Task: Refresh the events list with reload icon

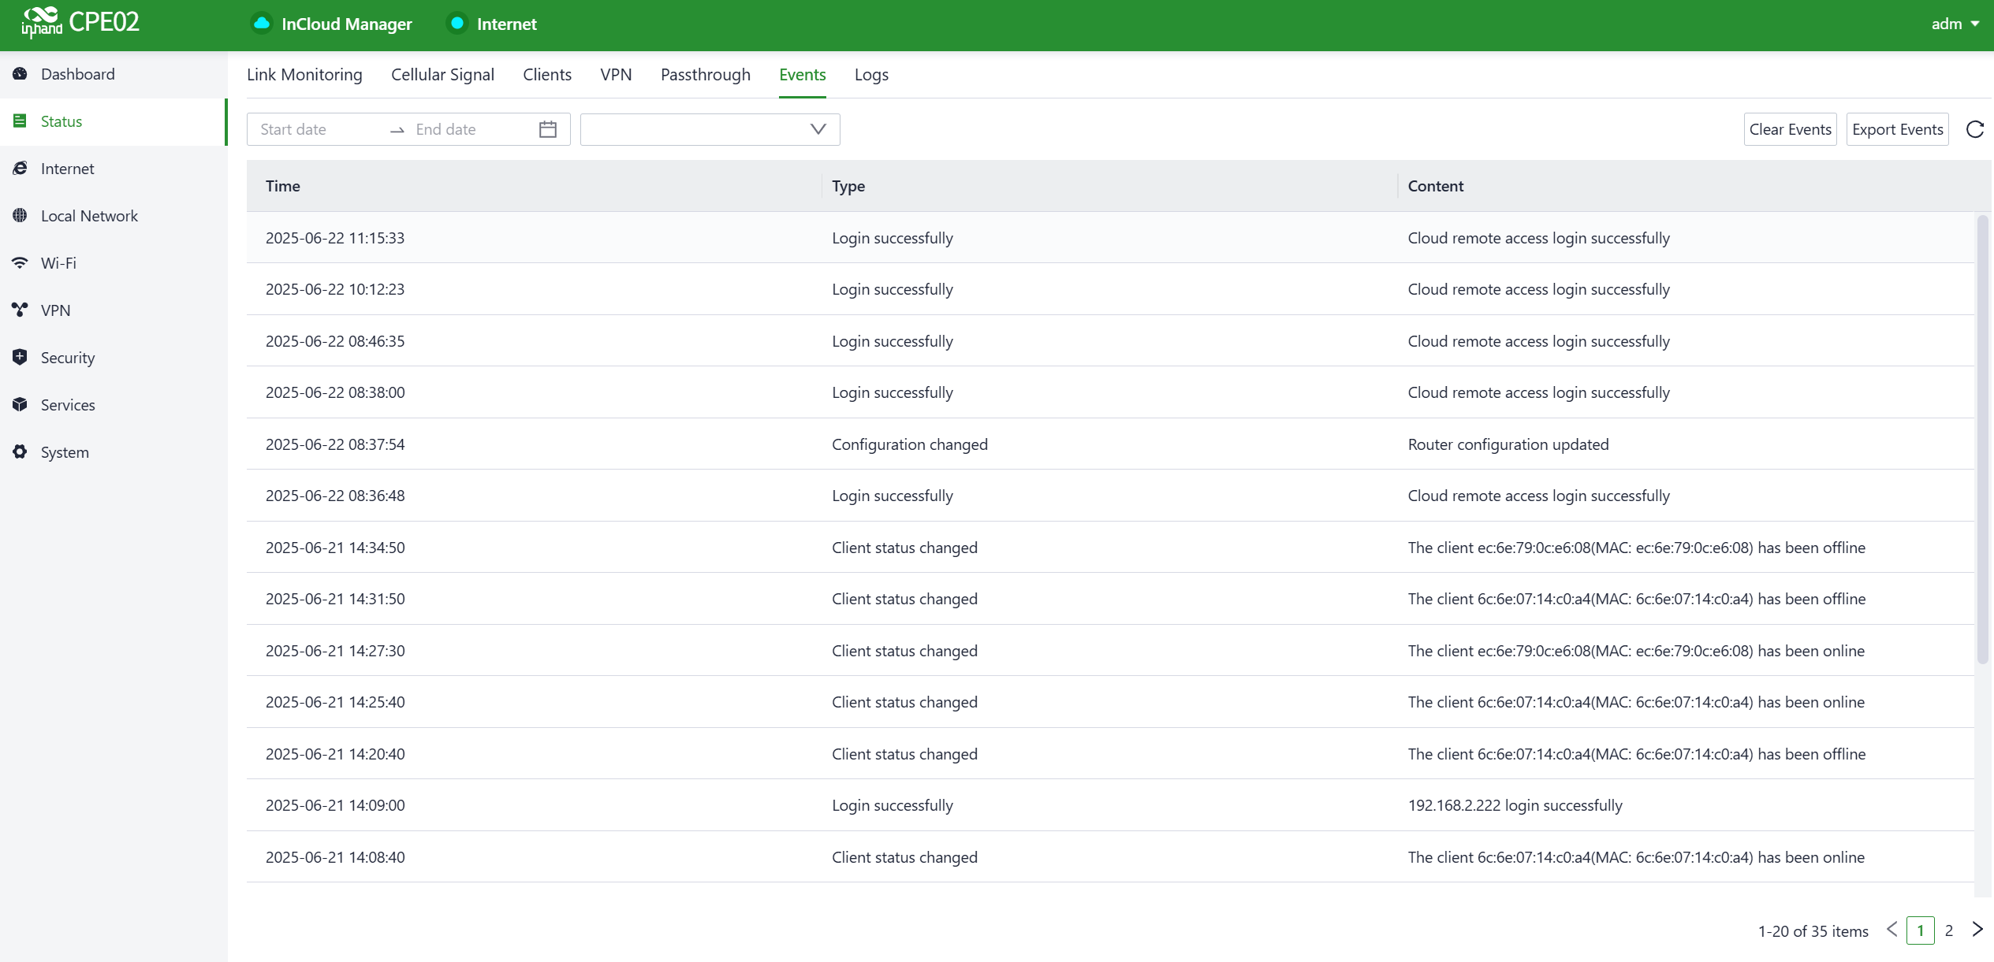Action: pyautogui.click(x=1974, y=130)
